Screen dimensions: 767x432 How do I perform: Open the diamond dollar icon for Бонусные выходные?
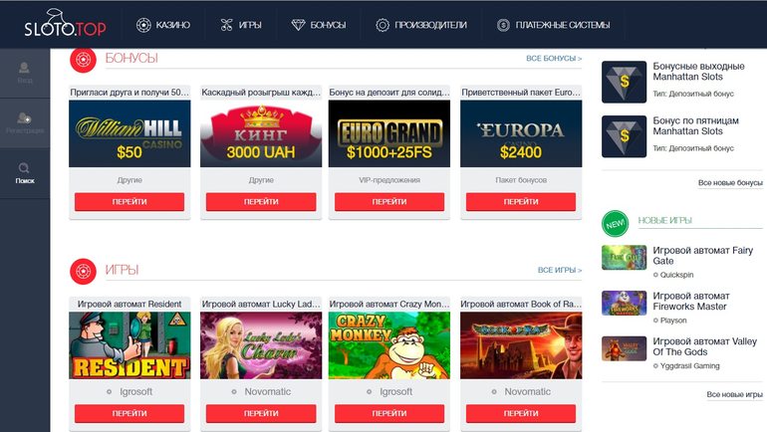(625, 82)
